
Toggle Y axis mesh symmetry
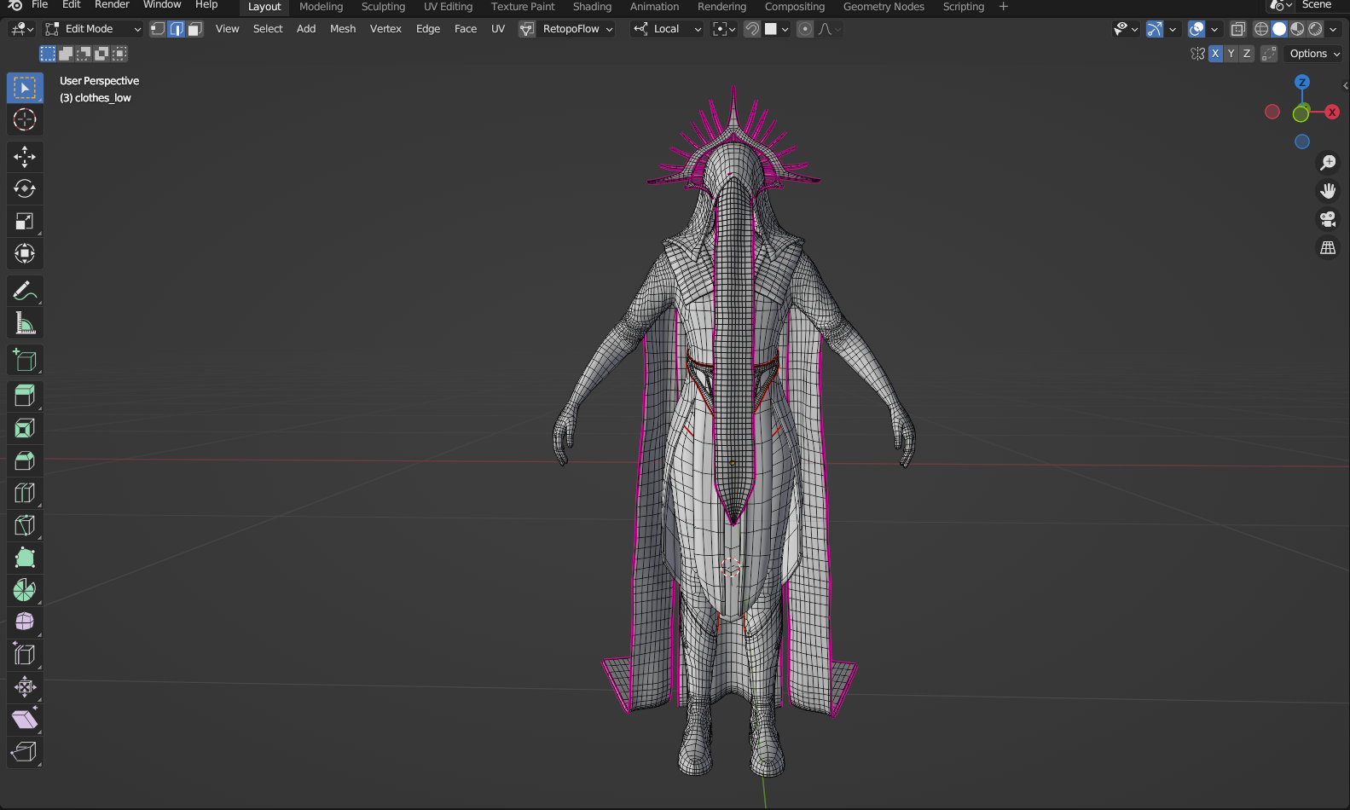click(x=1231, y=54)
